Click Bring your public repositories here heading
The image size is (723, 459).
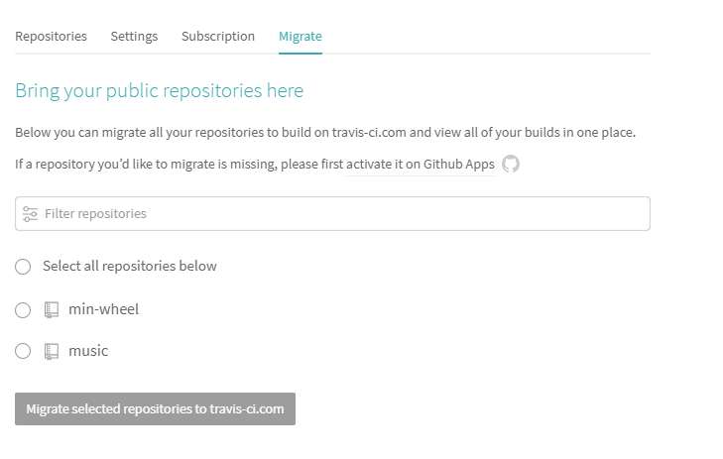coord(160,91)
